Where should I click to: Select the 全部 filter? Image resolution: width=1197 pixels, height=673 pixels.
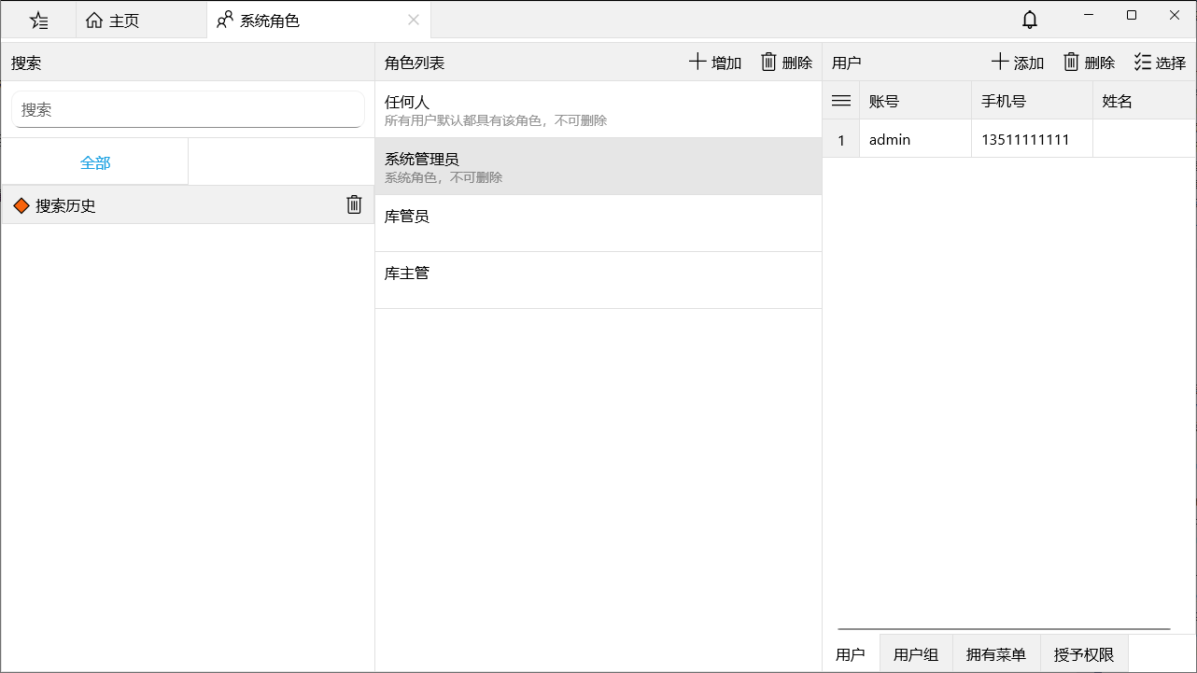click(95, 162)
